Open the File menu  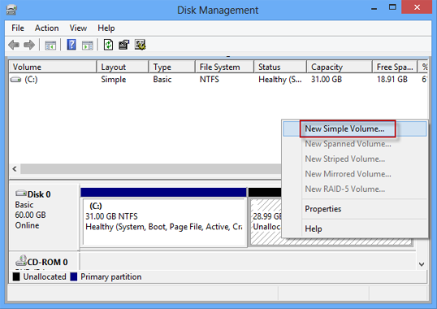[x=18, y=28]
